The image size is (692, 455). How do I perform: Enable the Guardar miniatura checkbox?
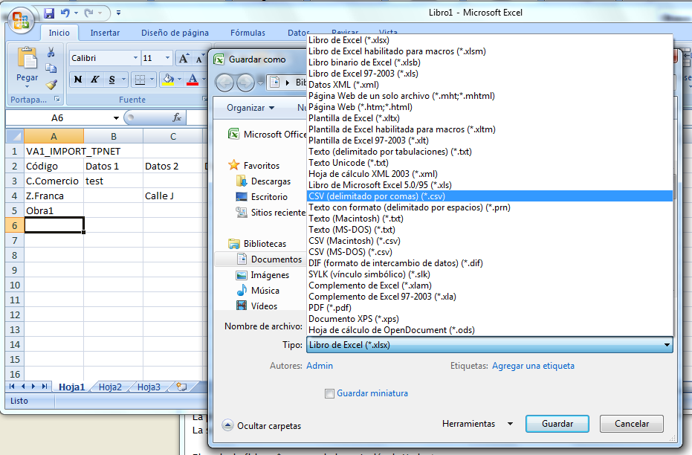coord(329,393)
